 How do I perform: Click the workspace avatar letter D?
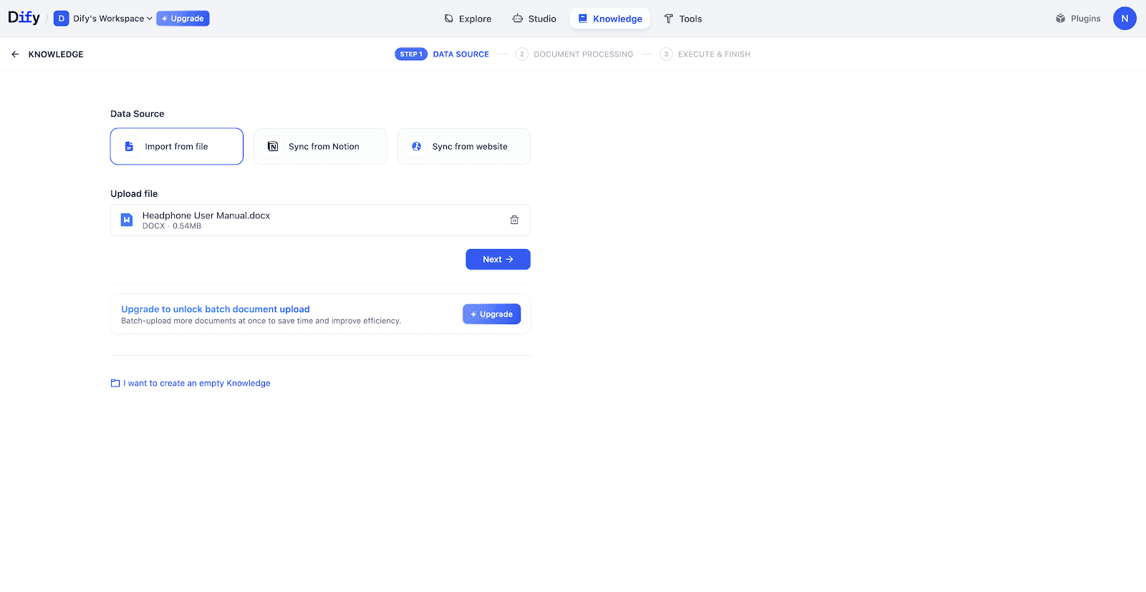tap(62, 19)
